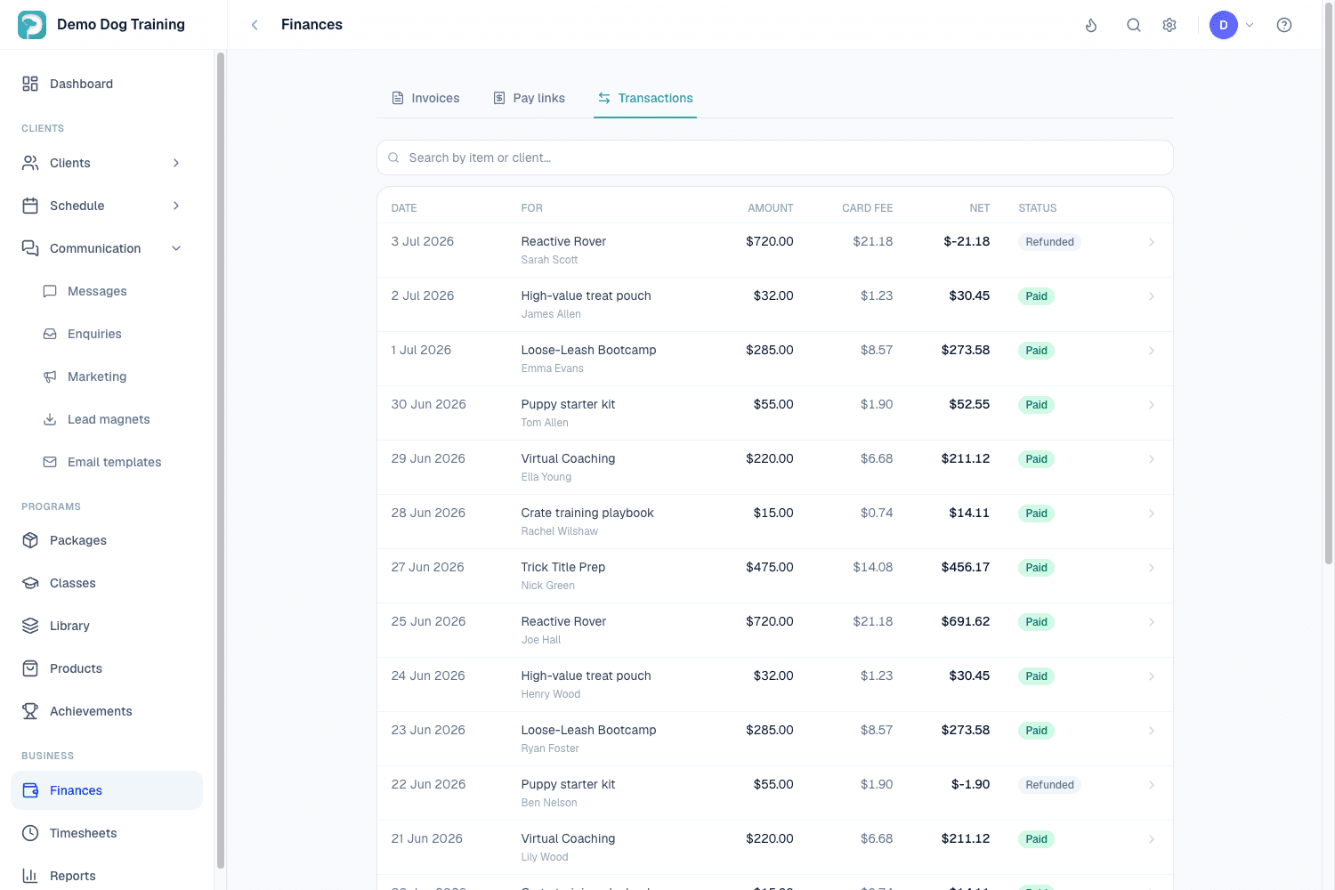
Task: Click the Classes graduation cap icon
Action: [x=30, y=583]
